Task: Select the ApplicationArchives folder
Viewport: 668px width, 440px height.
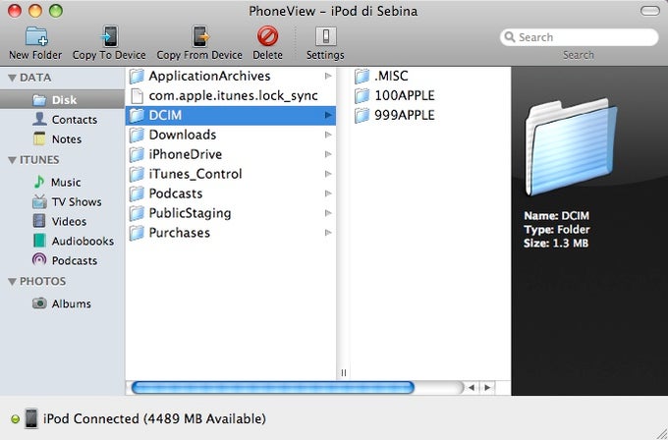Action: [x=231, y=76]
